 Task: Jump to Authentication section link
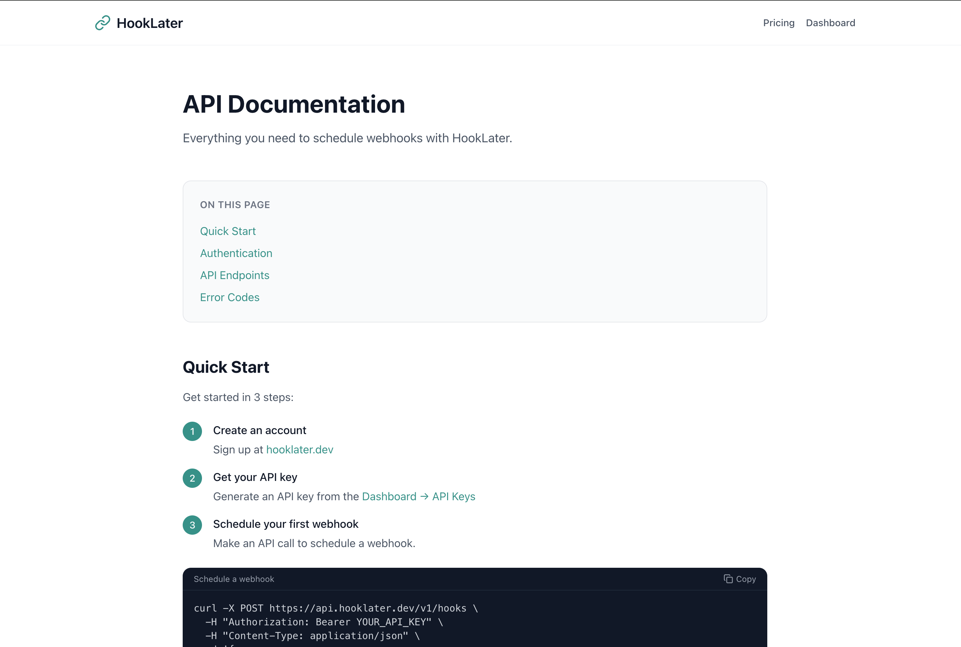[x=236, y=253]
